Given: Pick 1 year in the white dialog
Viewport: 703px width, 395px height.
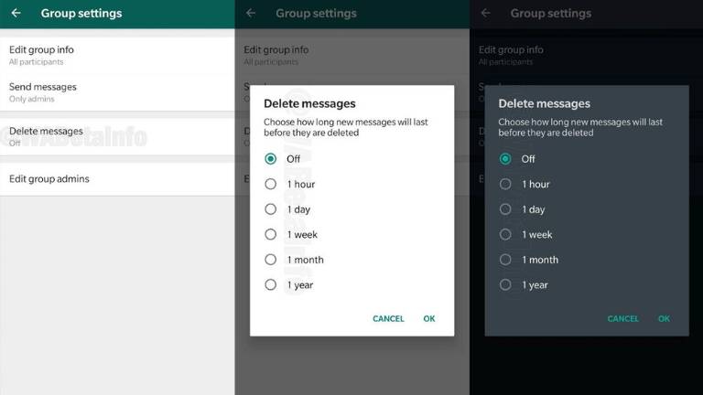Looking at the screenshot, I should pyautogui.click(x=271, y=285).
